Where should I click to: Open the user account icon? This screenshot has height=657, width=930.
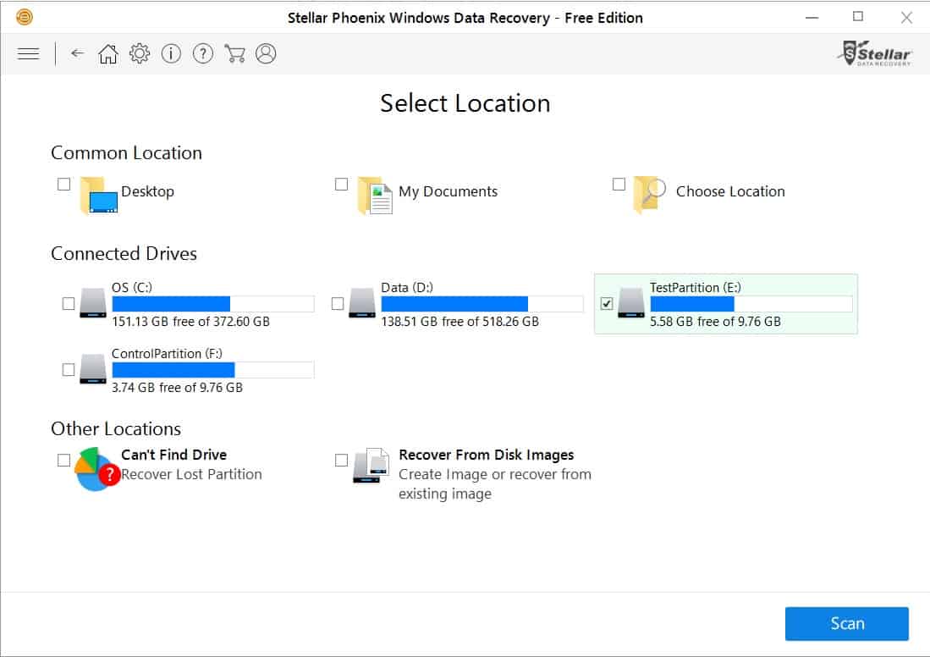point(266,53)
